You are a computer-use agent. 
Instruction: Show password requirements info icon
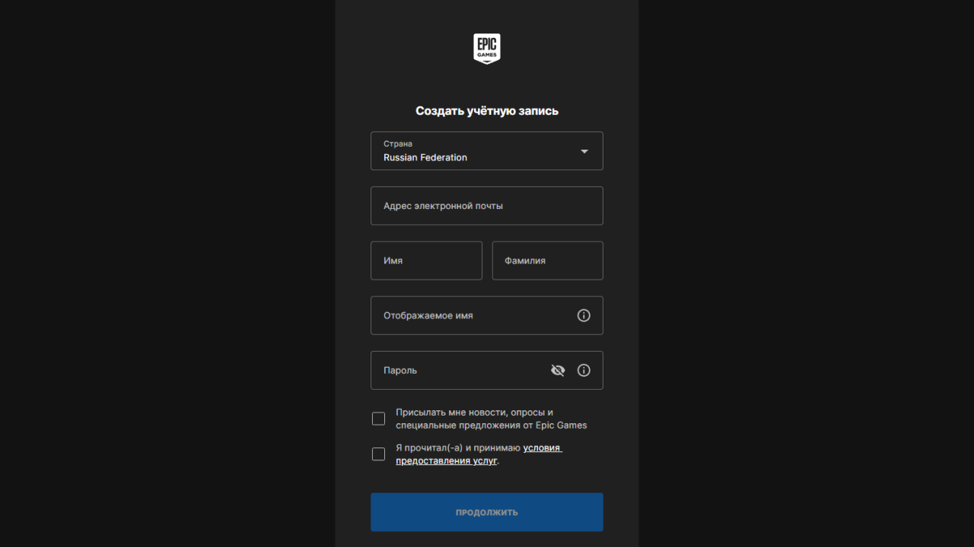pyautogui.click(x=584, y=370)
